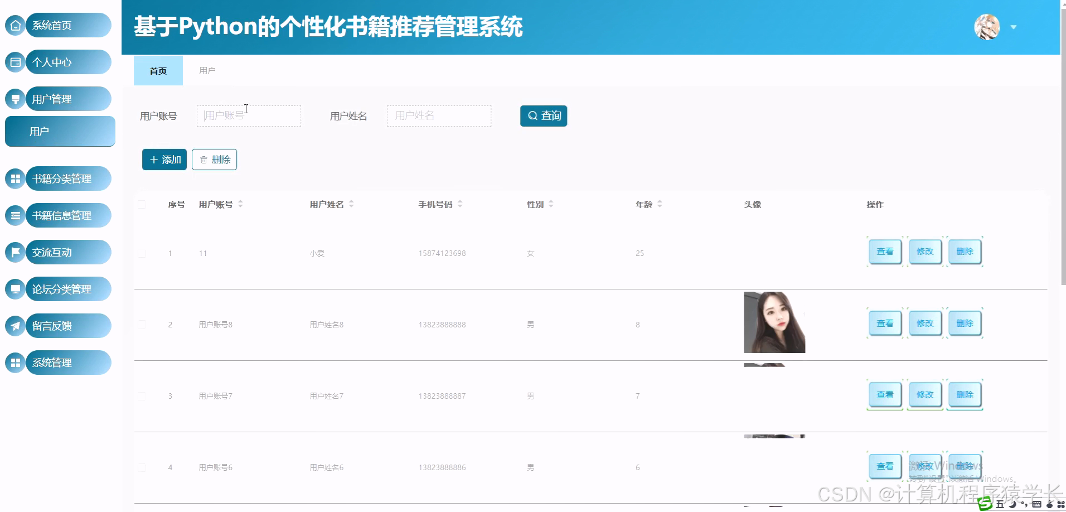The image size is (1066, 512).
Task: Click 修改 for 用户账号7
Action: pyautogui.click(x=925, y=394)
